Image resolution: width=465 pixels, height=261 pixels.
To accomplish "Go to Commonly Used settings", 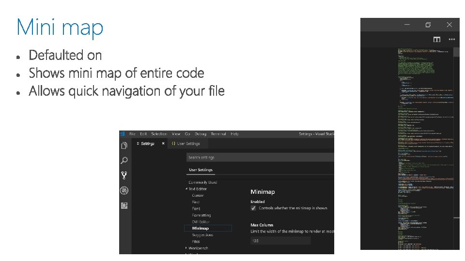I will [x=202, y=182].
